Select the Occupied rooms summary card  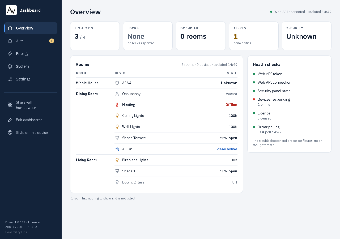pyautogui.click(x=201, y=36)
